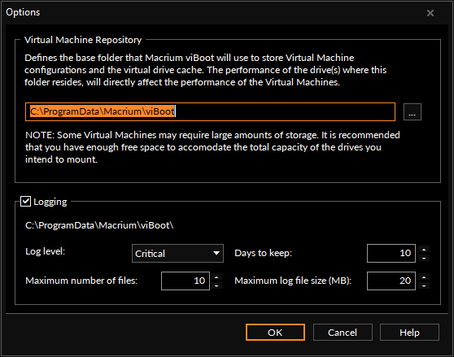Toggle logging via the Logging label
This screenshot has width=454, height=357.
pyautogui.click(x=50, y=202)
